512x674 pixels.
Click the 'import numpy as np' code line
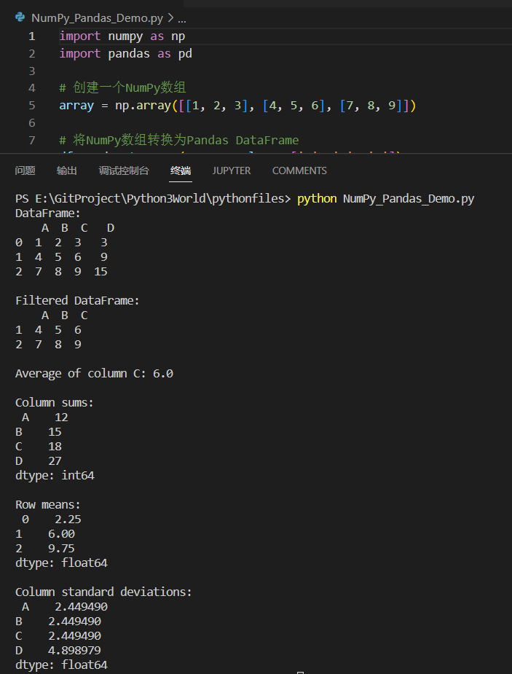tap(122, 36)
